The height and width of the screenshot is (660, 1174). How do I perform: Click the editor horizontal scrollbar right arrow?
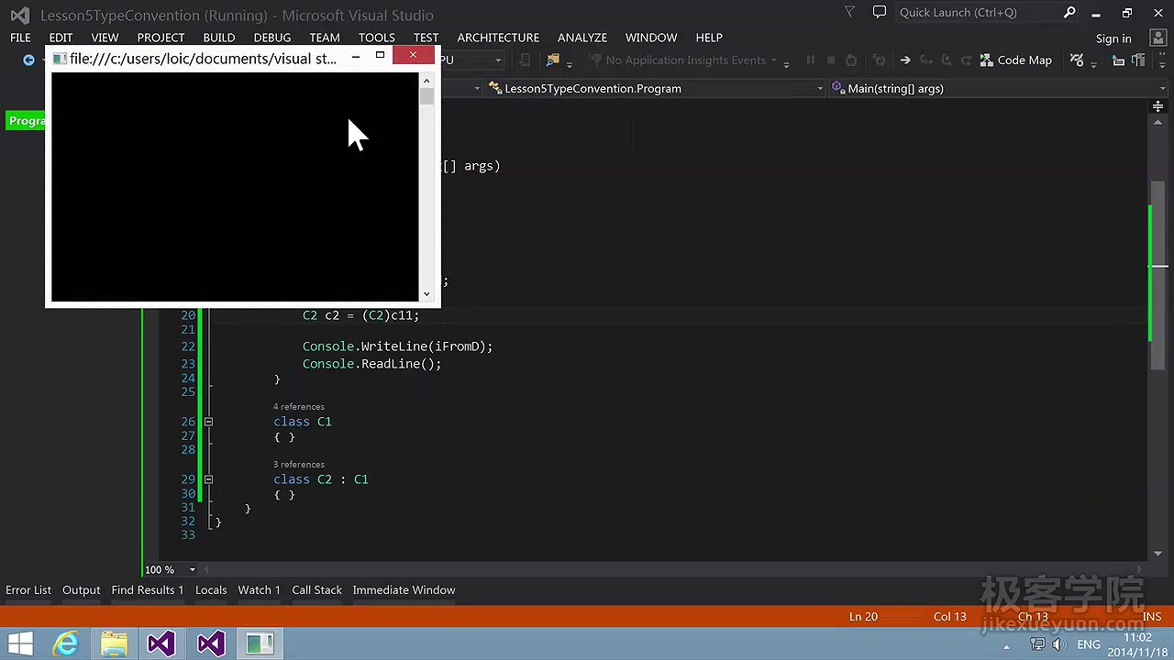[1141, 569]
